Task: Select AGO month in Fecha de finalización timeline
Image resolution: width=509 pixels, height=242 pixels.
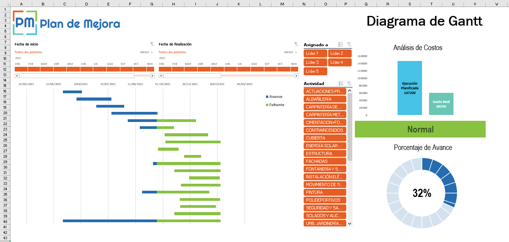Action: coord(257,69)
